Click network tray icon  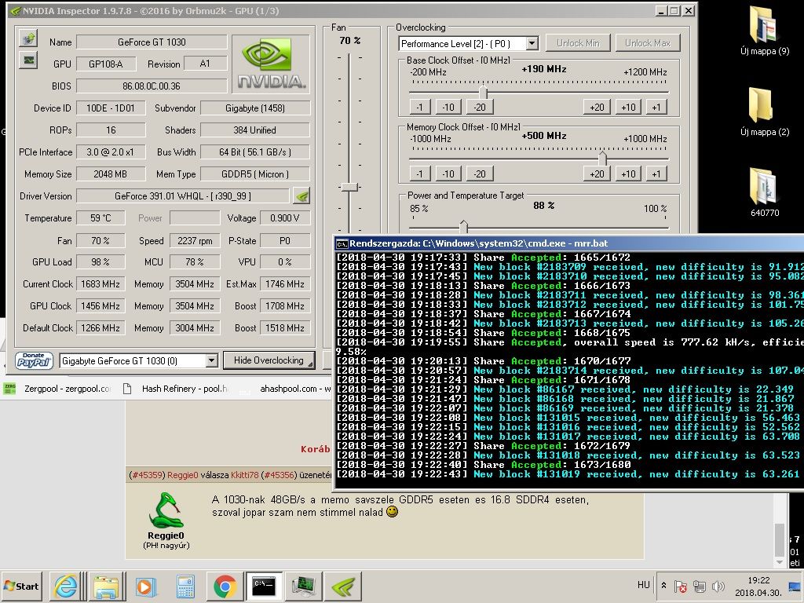pyautogui.click(x=700, y=586)
